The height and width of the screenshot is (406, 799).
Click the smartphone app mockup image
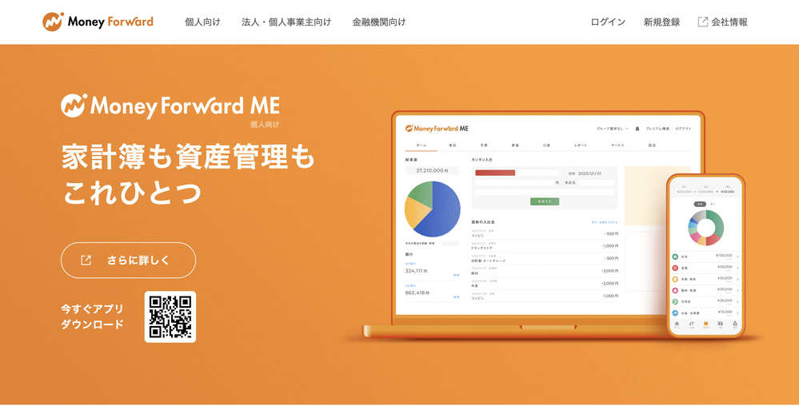tap(705, 256)
